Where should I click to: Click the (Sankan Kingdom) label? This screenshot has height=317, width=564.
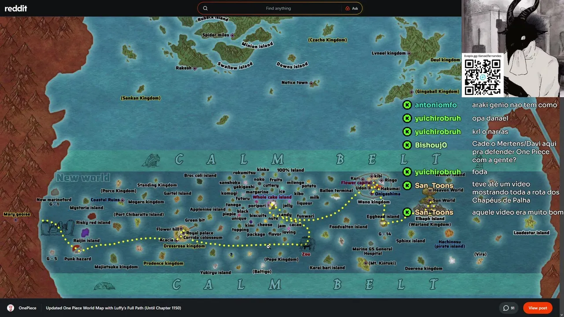pos(141,98)
